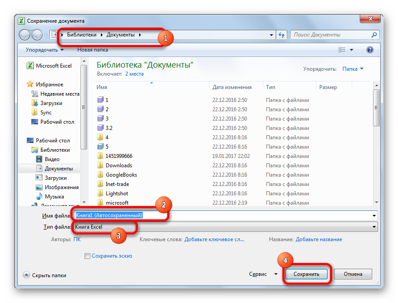This screenshot has width=398, height=303.
Task: Select the Lightshot folder
Action: pos(117,194)
